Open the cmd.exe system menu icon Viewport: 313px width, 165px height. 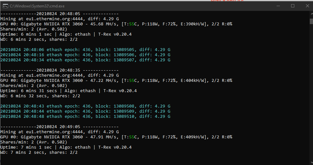coord(5,6)
